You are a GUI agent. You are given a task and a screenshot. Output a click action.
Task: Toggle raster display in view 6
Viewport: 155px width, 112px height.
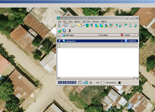click(x=71, y=83)
